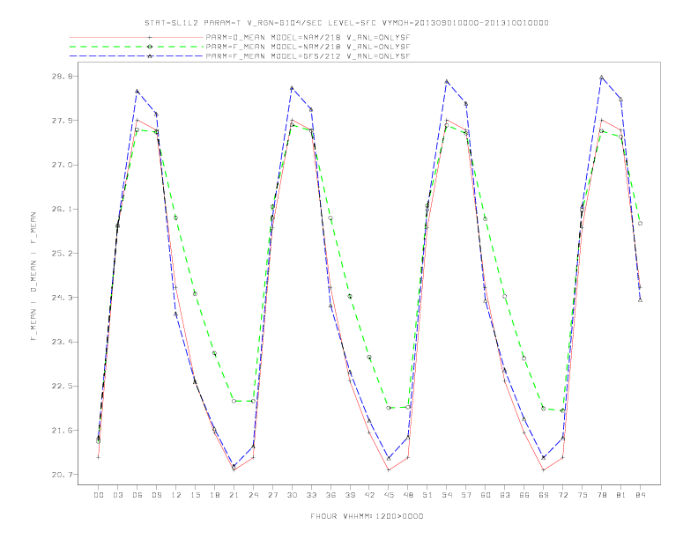Click the 60 forecast hour label on the x-axis

(486, 495)
